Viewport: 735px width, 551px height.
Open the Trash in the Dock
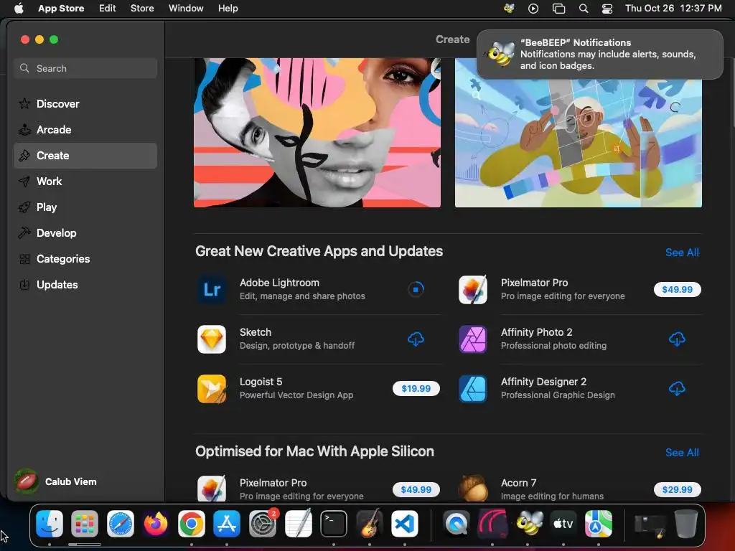(x=685, y=524)
